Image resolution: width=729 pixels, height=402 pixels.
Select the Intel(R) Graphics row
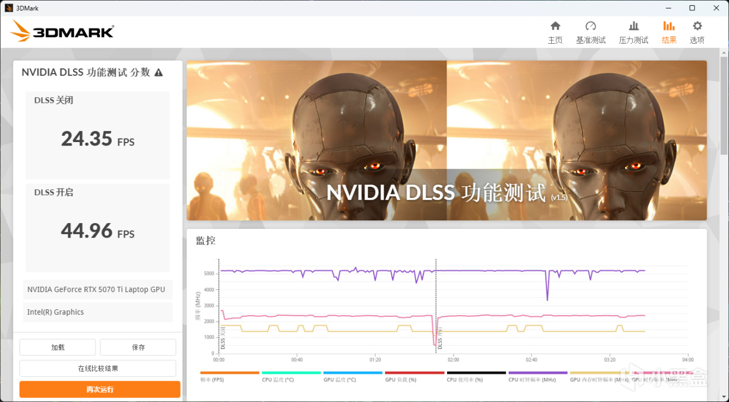(x=98, y=312)
